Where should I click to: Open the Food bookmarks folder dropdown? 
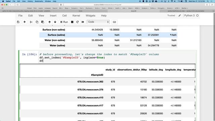click(104, 8)
